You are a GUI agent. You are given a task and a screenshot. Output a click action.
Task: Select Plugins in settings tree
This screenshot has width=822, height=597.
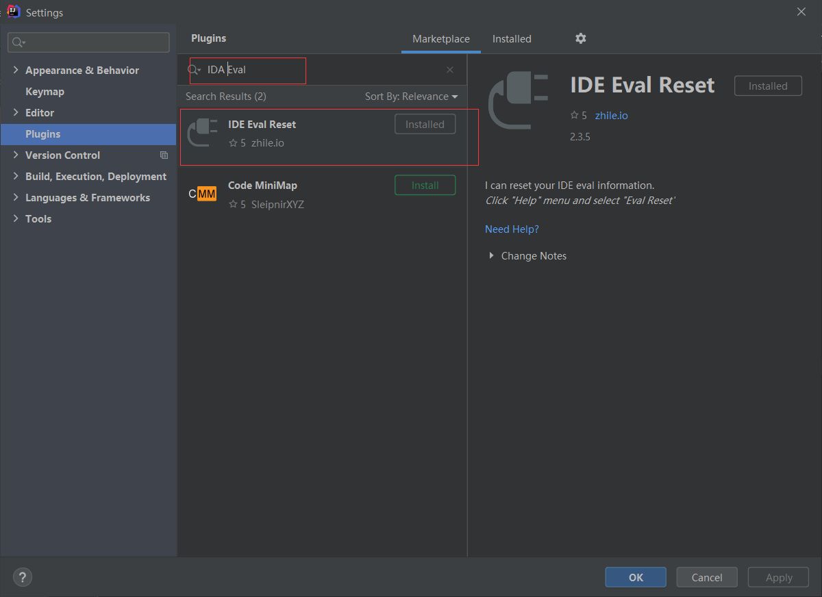pyautogui.click(x=88, y=134)
